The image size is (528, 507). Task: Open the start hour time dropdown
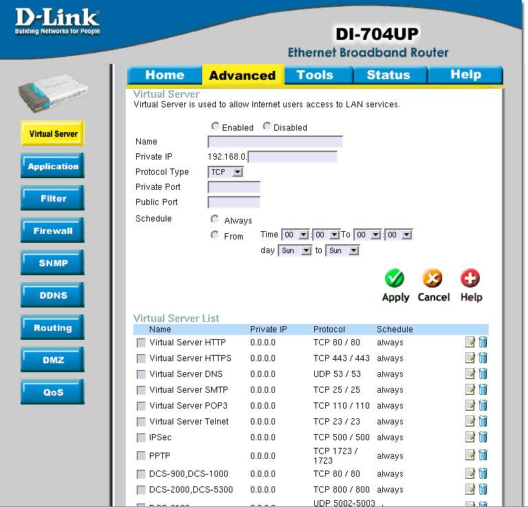296,235
